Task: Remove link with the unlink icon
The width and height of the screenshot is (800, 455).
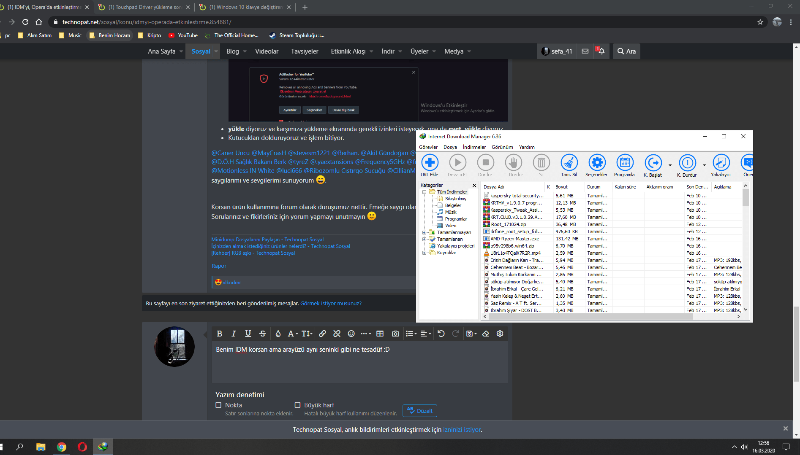Action: pyautogui.click(x=337, y=334)
